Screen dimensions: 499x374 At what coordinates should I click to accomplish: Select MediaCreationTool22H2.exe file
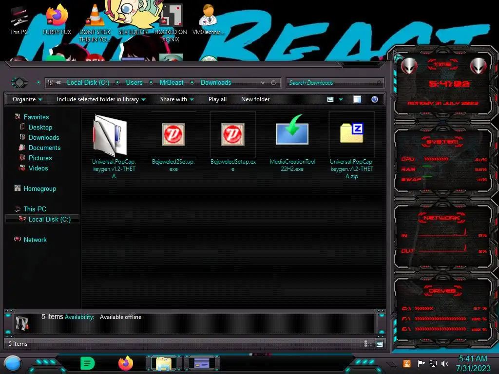[292, 143]
